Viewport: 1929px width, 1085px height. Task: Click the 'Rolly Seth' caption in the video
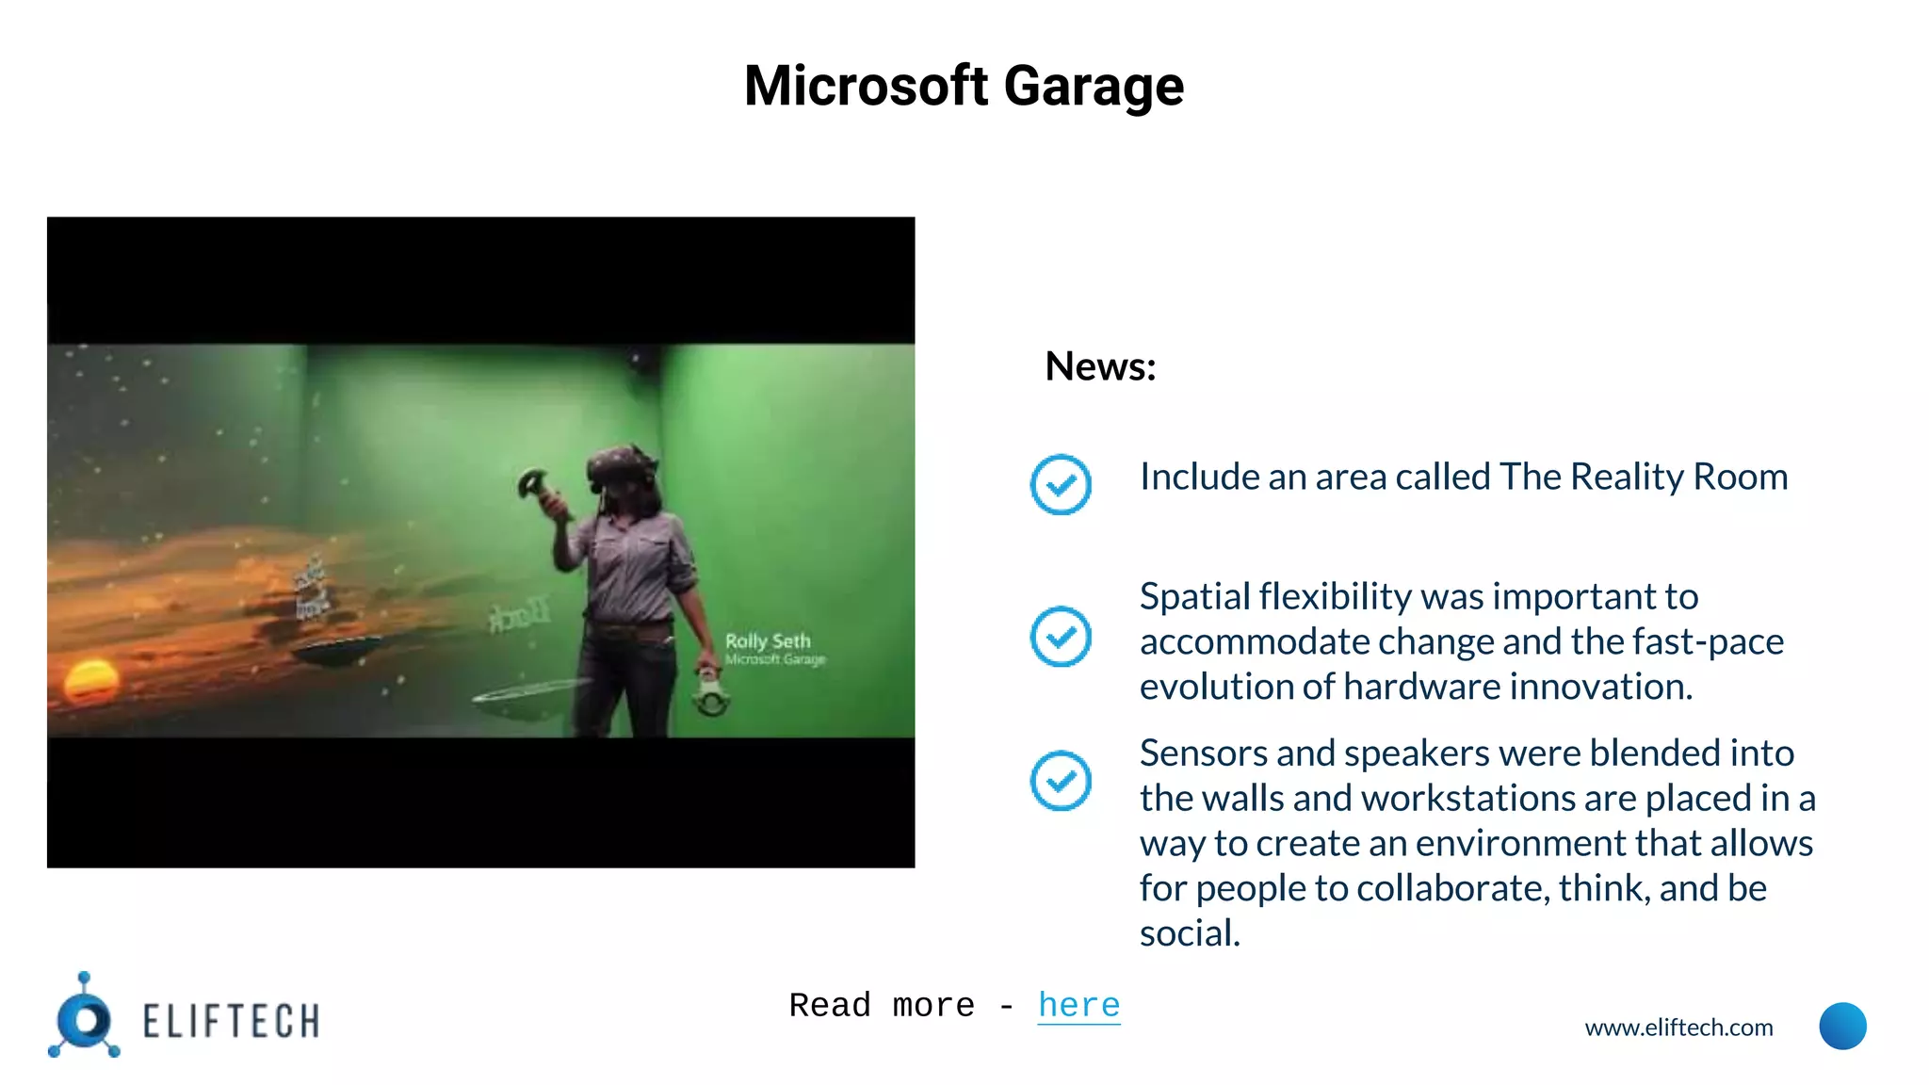768,640
